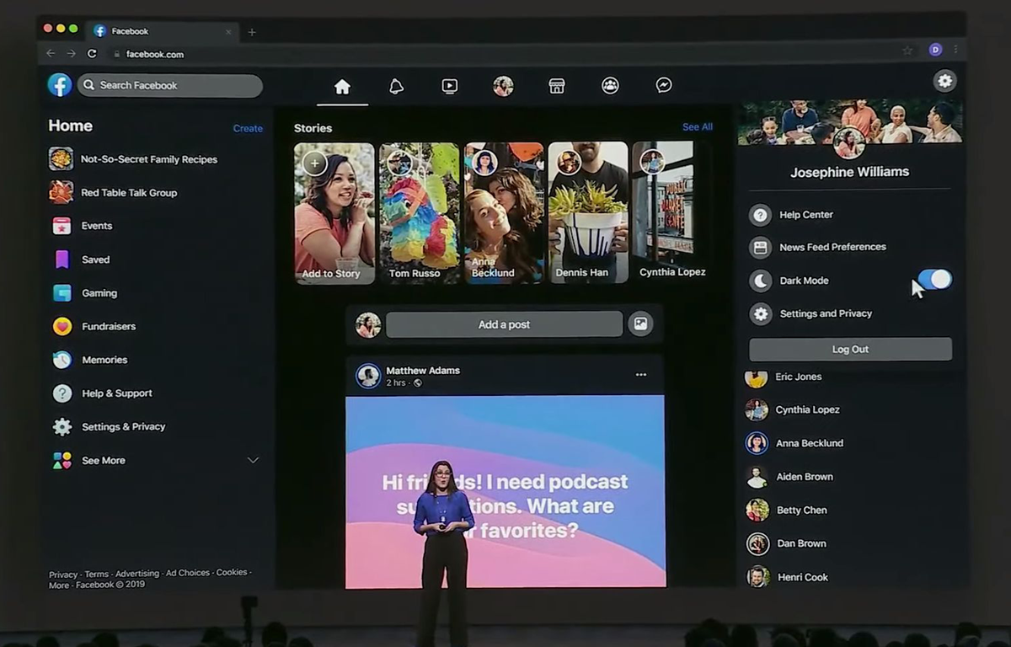Click the Facebook logo icon
Screen dimensions: 1011x647
pos(59,85)
